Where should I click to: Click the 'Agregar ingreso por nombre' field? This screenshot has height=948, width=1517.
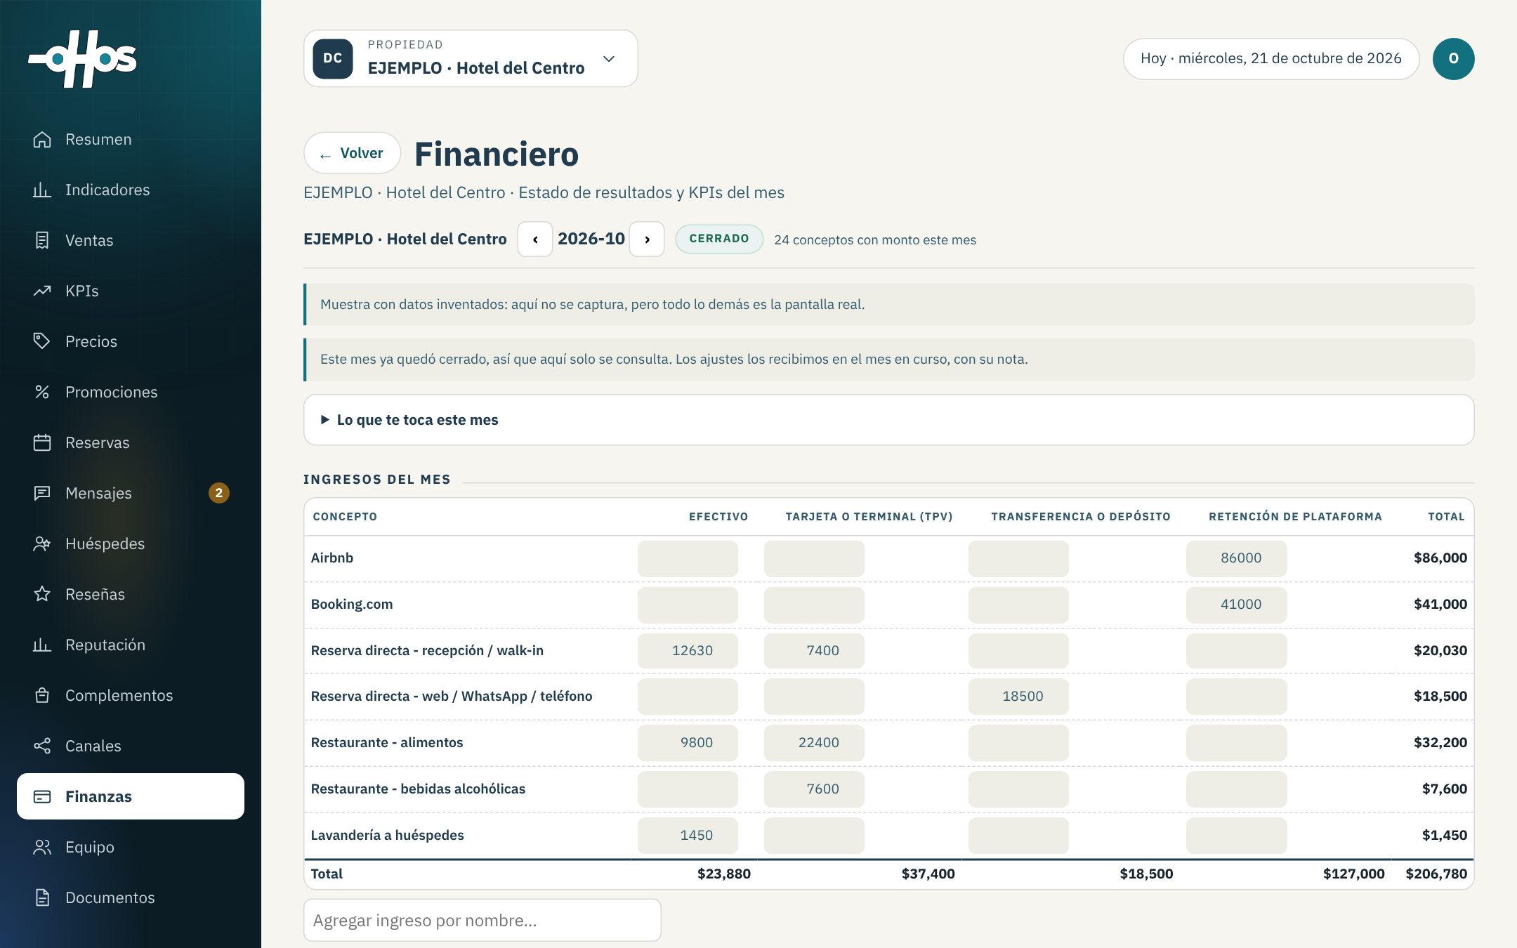[x=482, y=921]
